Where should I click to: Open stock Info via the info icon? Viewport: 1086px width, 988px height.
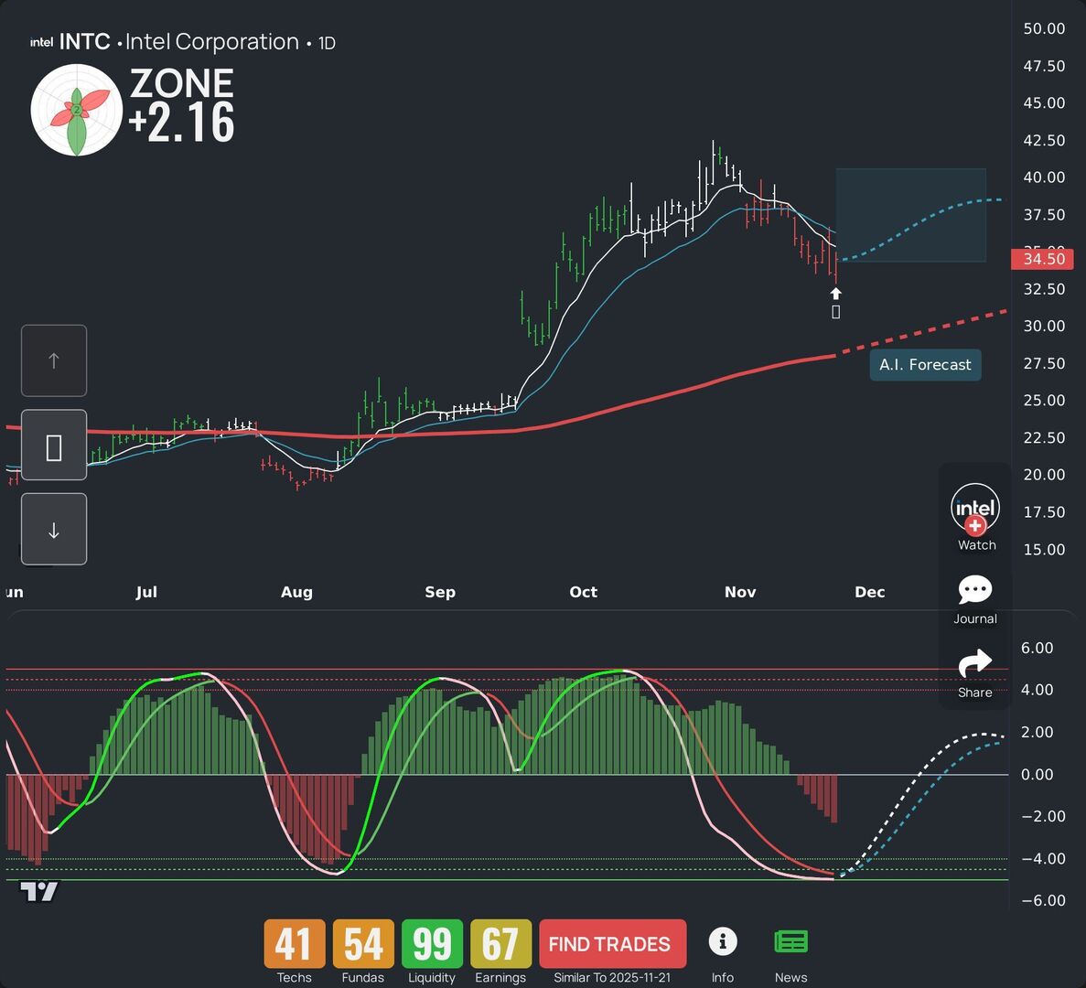coord(723,941)
